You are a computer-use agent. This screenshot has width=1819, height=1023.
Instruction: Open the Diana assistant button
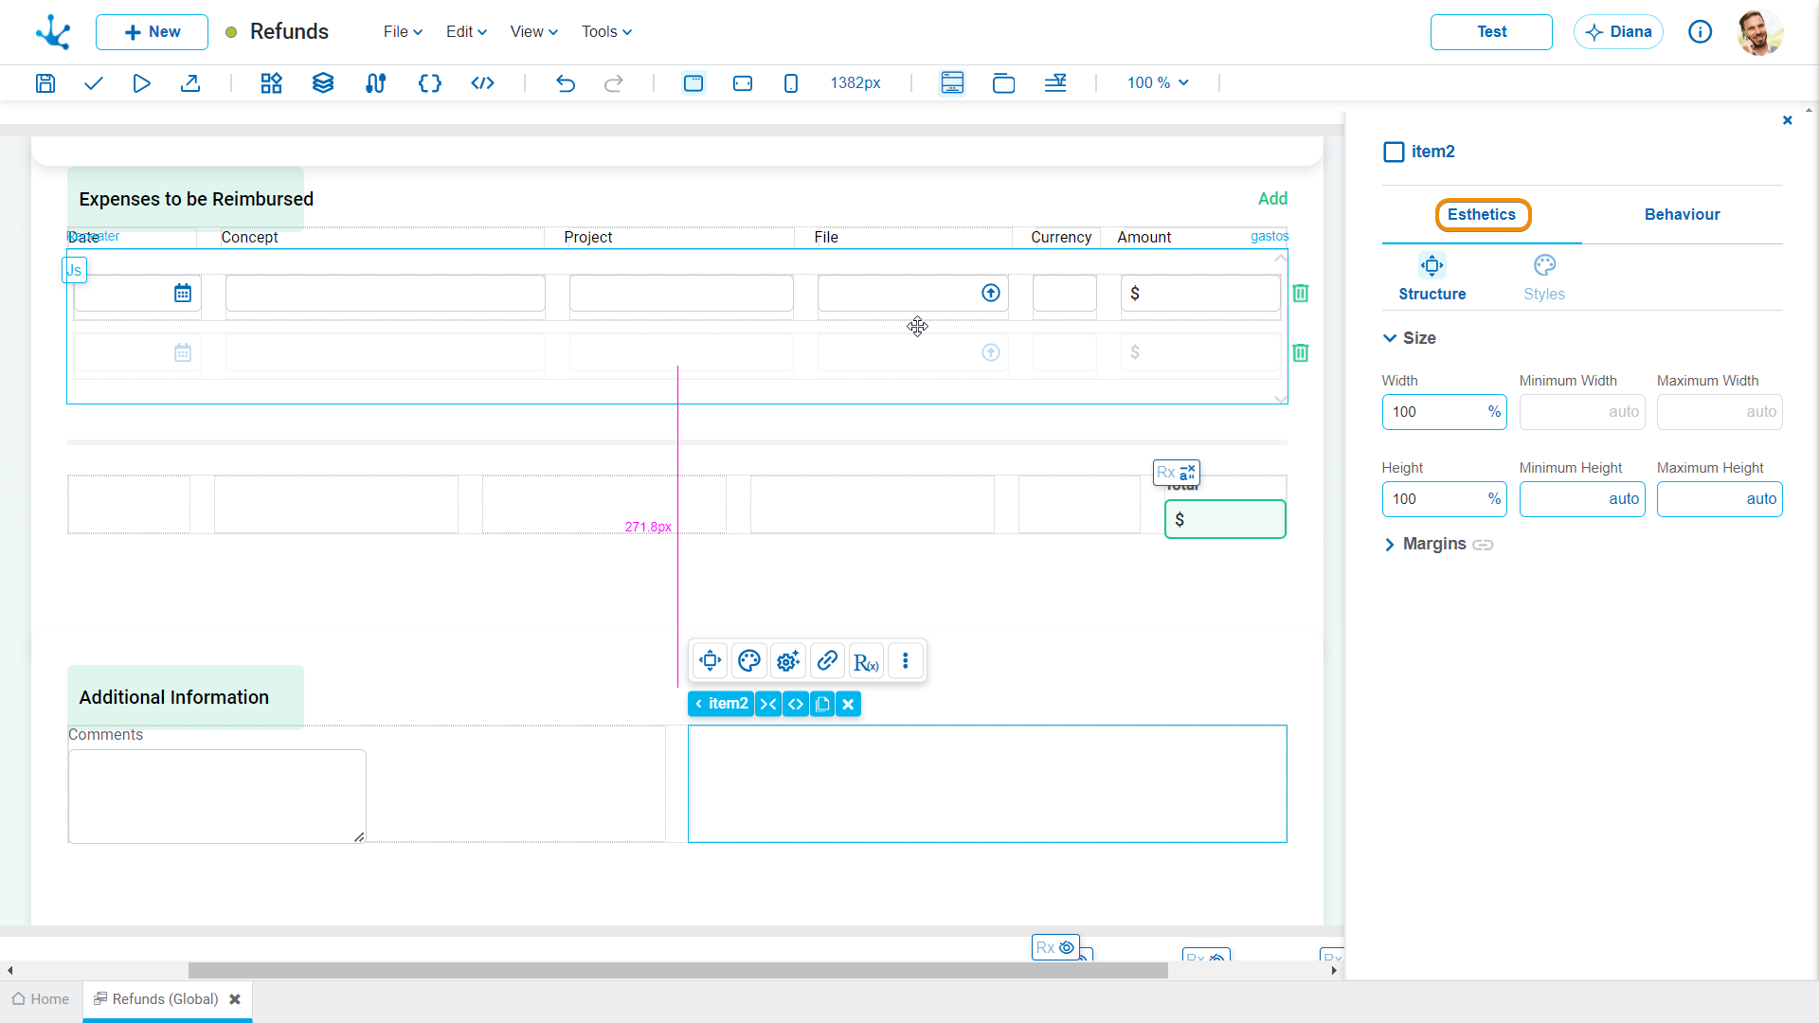(1618, 32)
